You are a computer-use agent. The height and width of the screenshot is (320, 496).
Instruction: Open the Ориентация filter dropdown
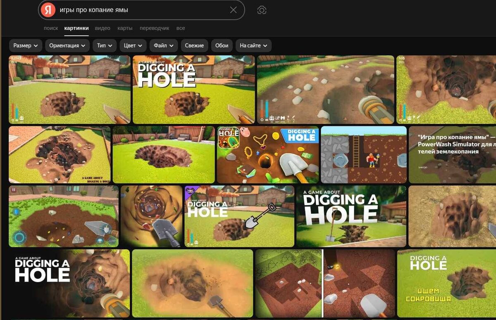pos(67,45)
